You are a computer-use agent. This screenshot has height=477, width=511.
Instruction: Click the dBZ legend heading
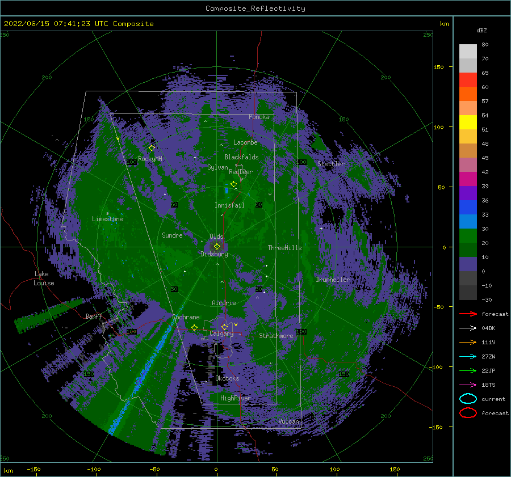pyautogui.click(x=481, y=30)
